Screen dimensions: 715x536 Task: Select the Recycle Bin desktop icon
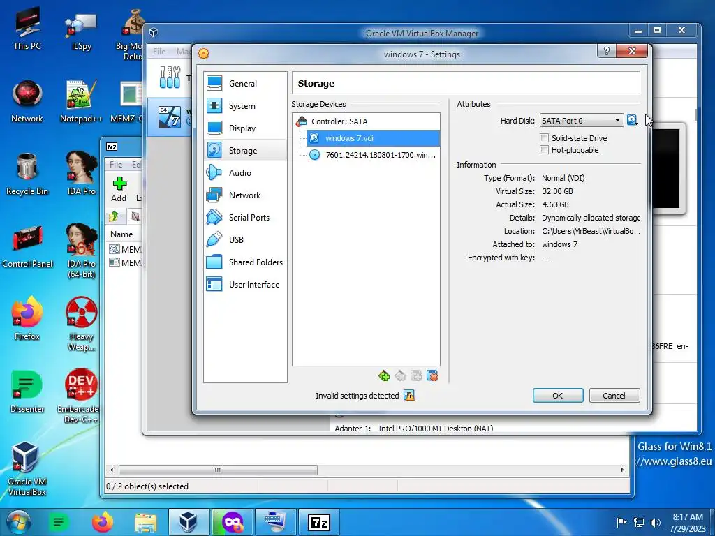(27, 174)
